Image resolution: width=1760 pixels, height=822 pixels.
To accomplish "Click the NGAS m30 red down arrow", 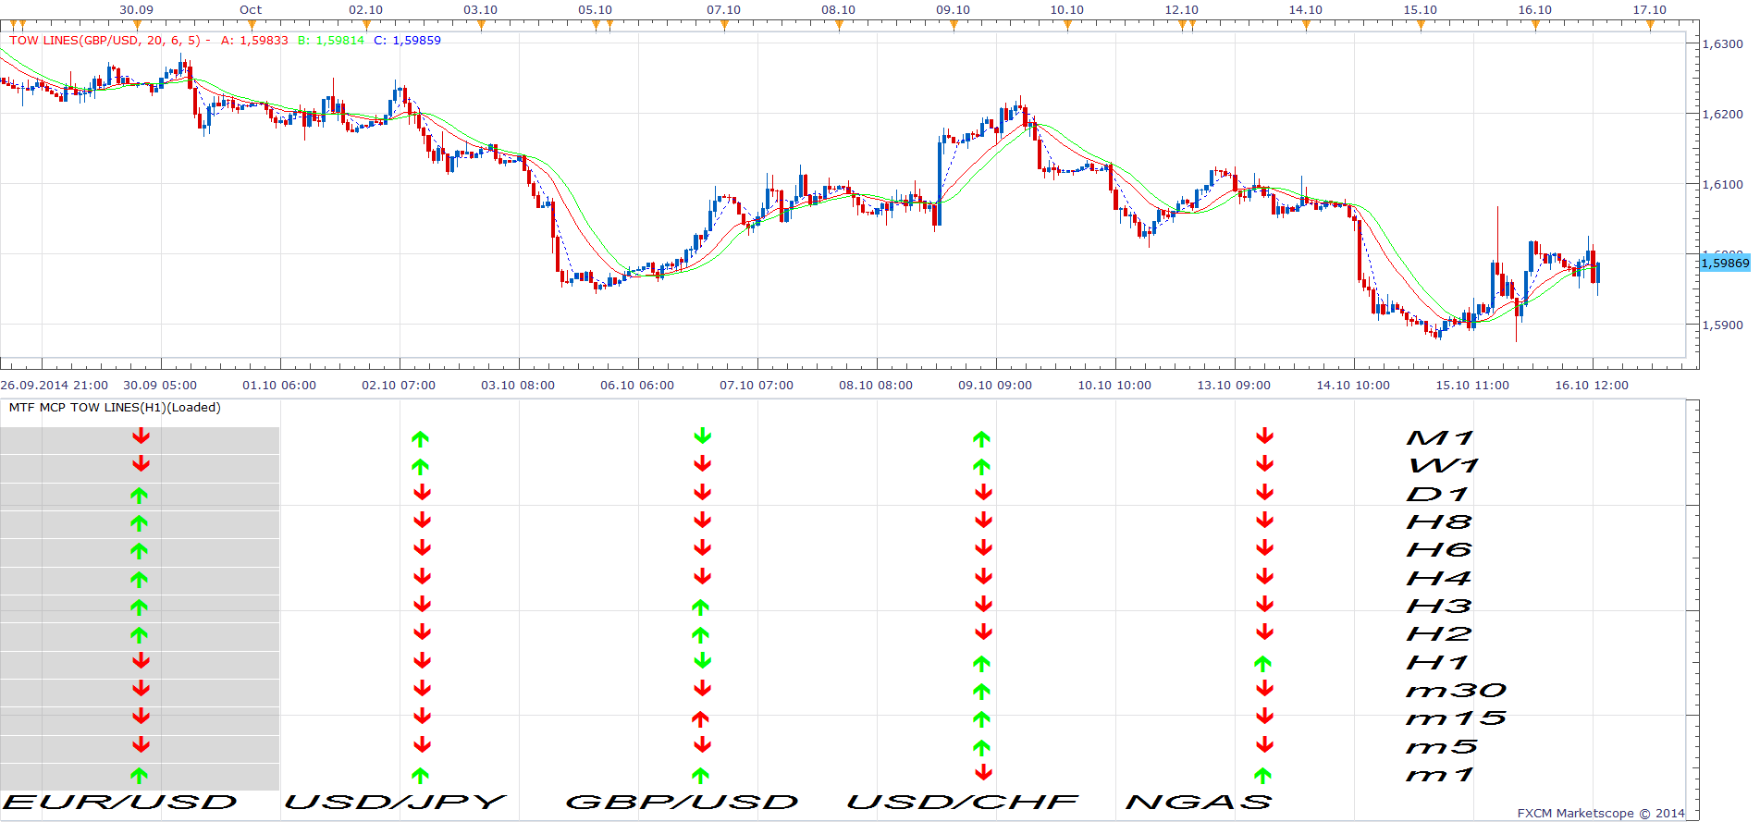I will point(1265,688).
